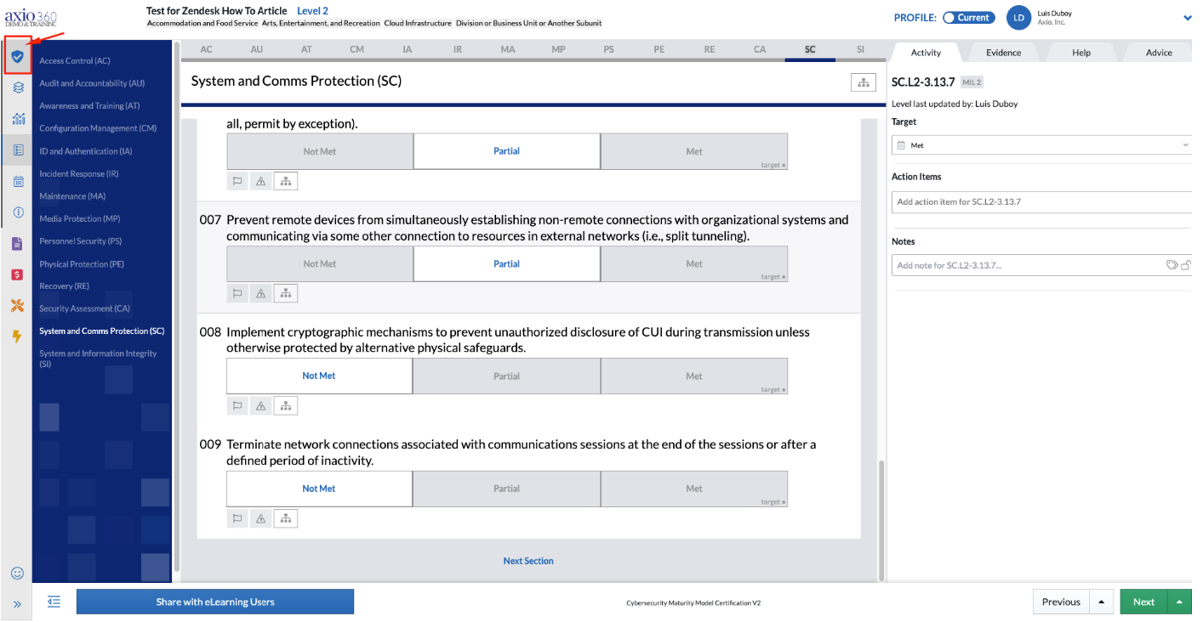Open the shield checkmark icon in the left rail

[x=17, y=57]
